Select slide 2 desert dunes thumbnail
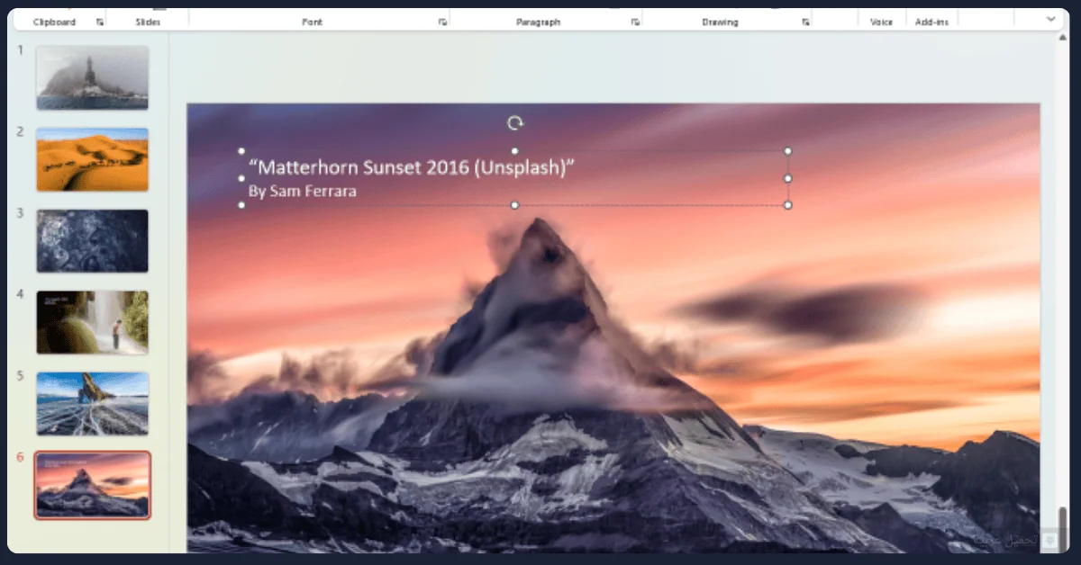Image resolution: width=1081 pixels, height=565 pixels. (92, 159)
